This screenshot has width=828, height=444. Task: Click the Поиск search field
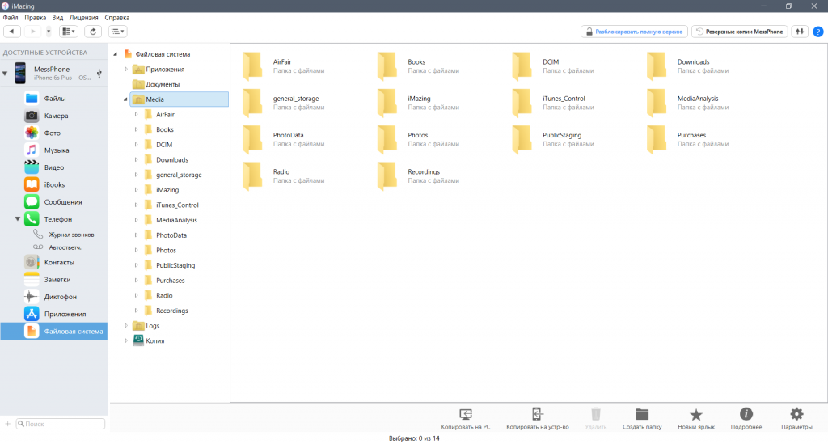point(60,424)
